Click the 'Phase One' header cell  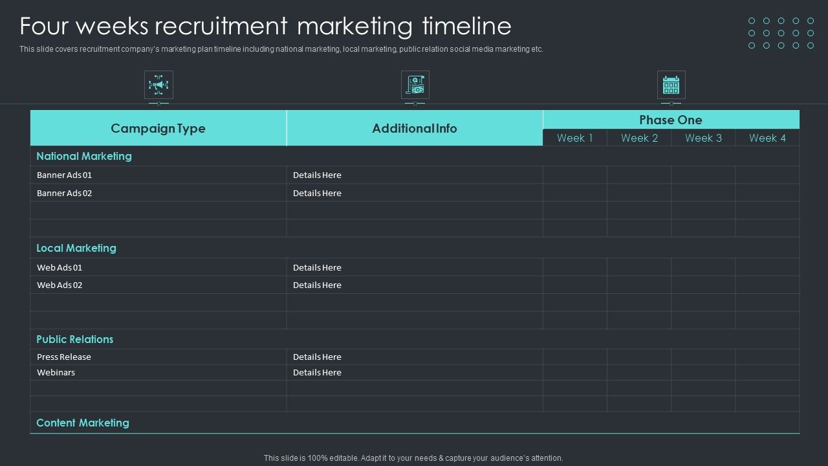(x=671, y=120)
